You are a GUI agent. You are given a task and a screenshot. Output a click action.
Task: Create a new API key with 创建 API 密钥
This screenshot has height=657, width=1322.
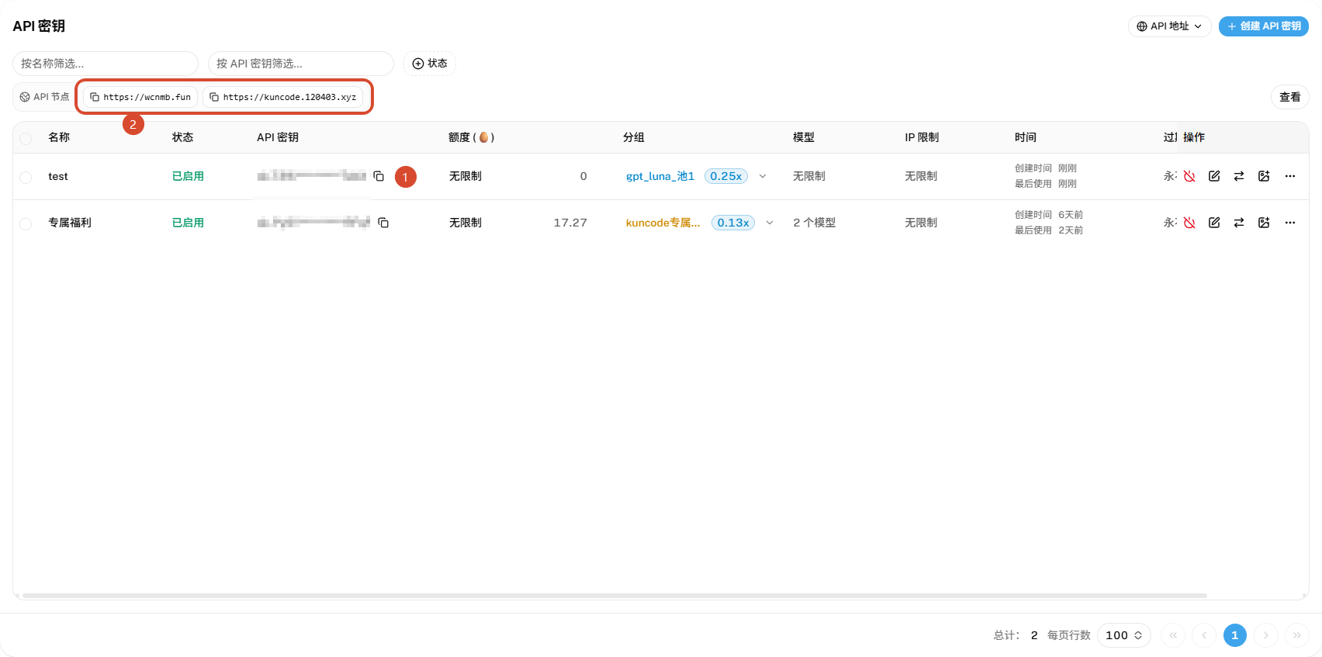coord(1264,26)
